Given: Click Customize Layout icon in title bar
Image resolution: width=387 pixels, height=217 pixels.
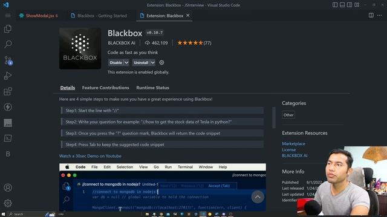Looking at the screenshot, I should [357, 5].
